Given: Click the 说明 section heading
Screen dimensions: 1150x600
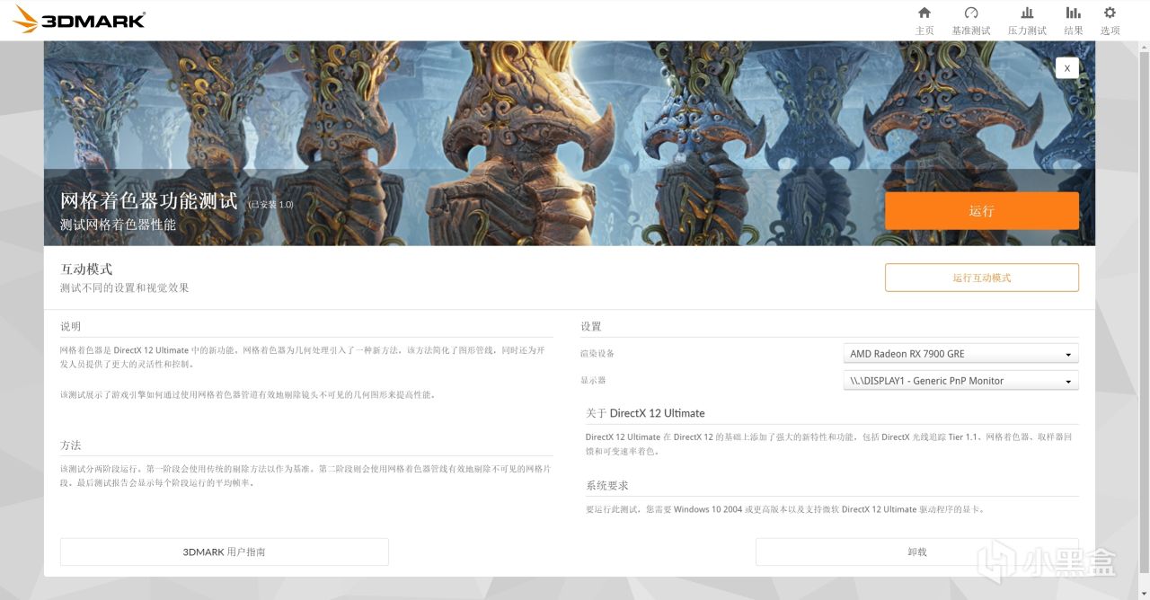Looking at the screenshot, I should (70, 326).
